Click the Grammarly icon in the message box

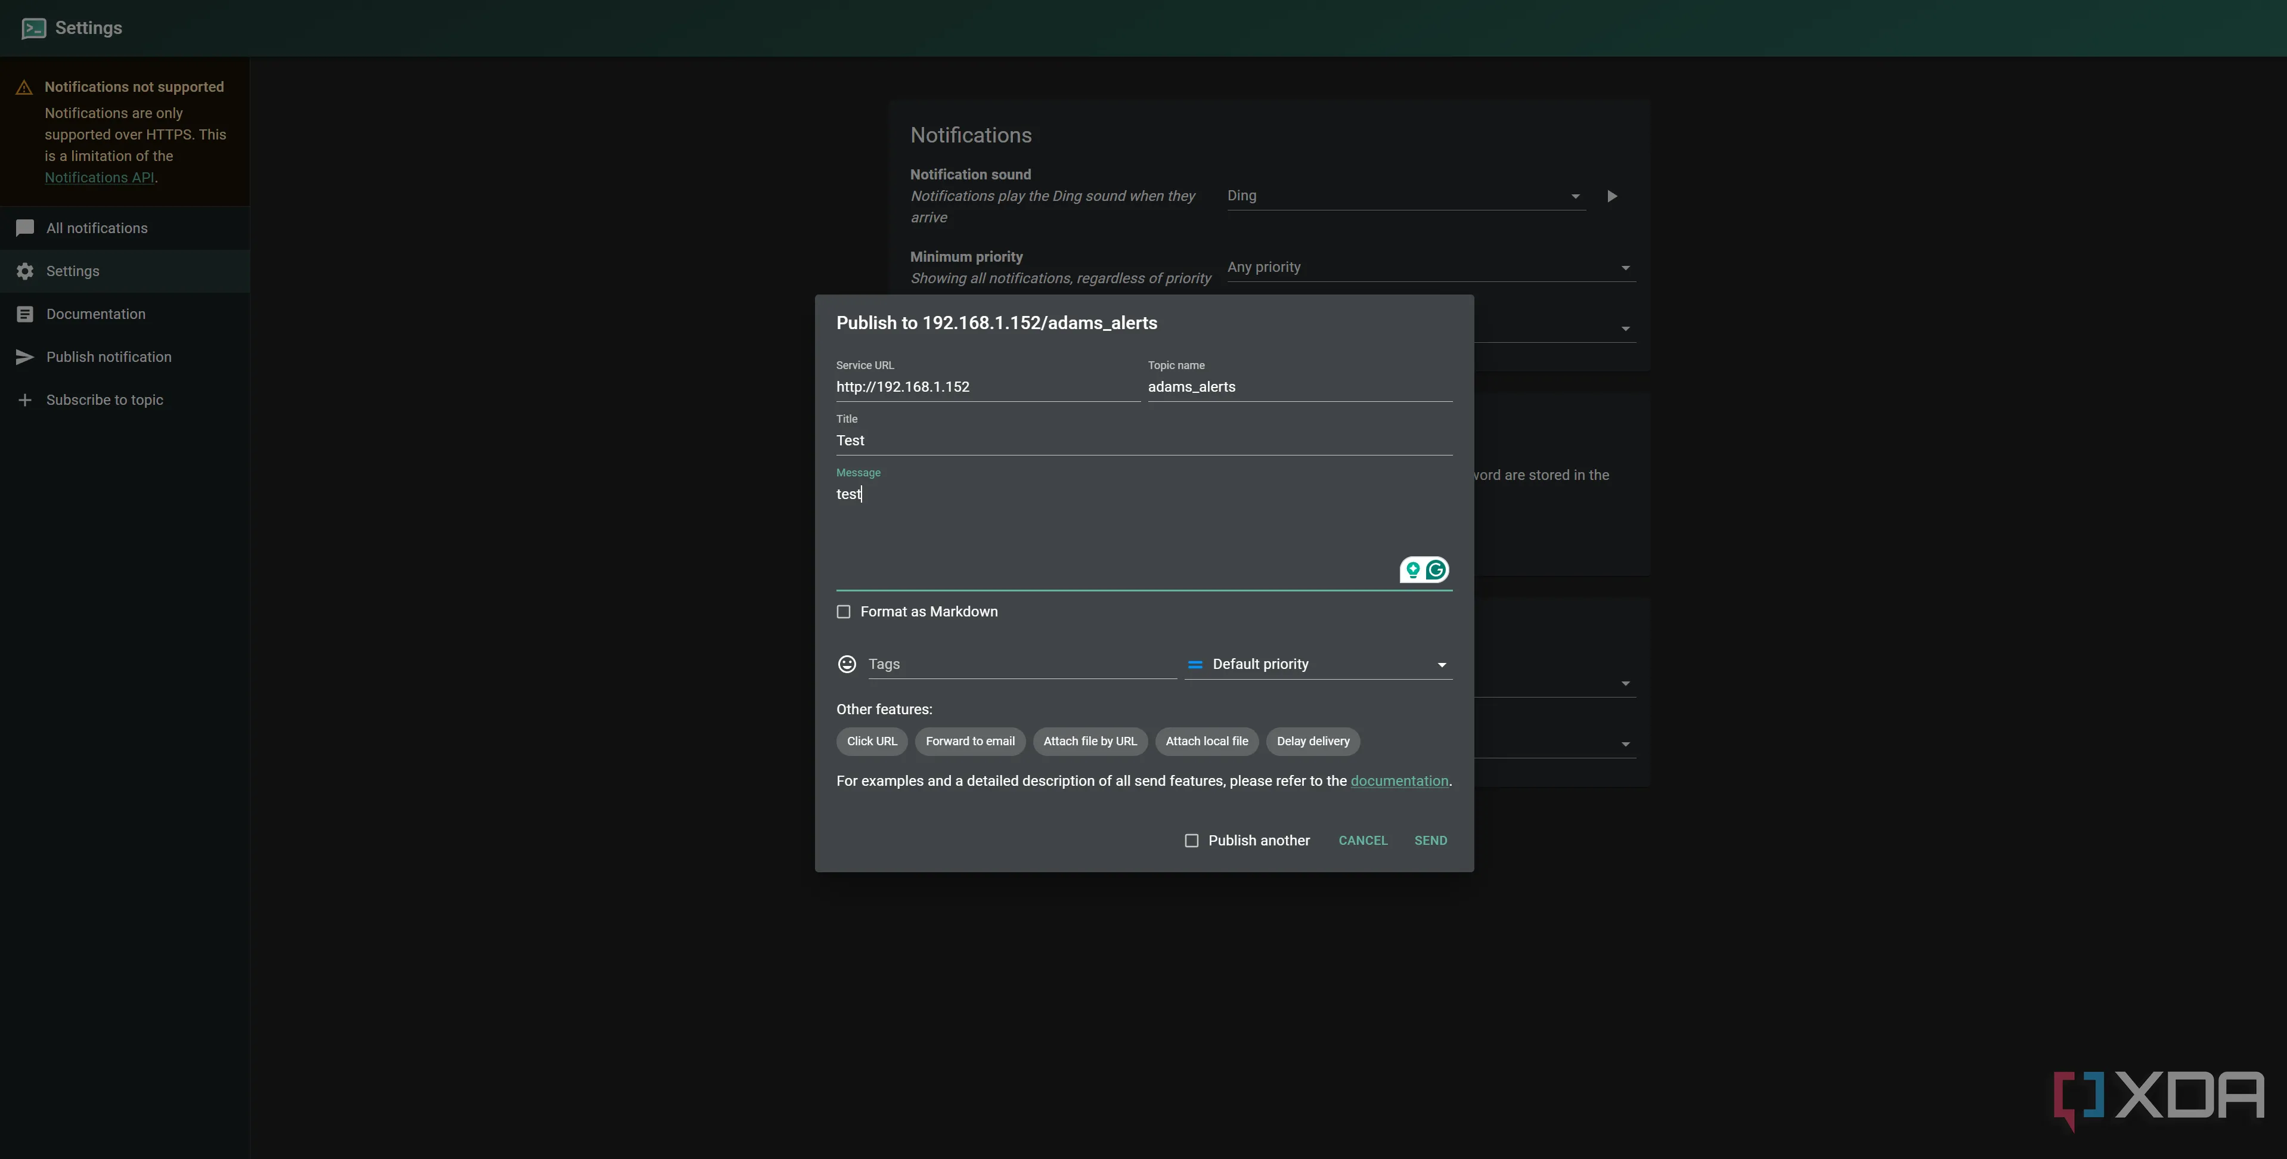pyautogui.click(x=1436, y=569)
